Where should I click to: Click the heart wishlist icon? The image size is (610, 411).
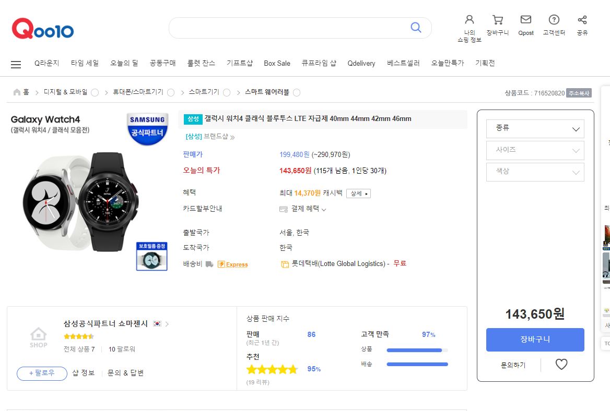[561, 364]
